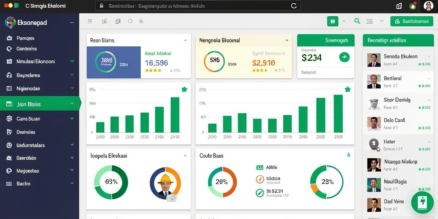
Task: Open the hamburger menu icon in toolbar
Action: [90, 21]
